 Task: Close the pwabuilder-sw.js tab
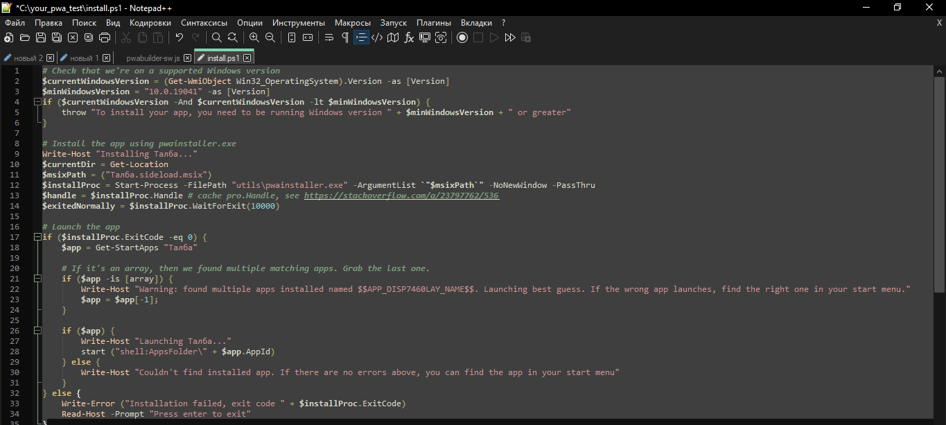pyautogui.click(x=187, y=58)
